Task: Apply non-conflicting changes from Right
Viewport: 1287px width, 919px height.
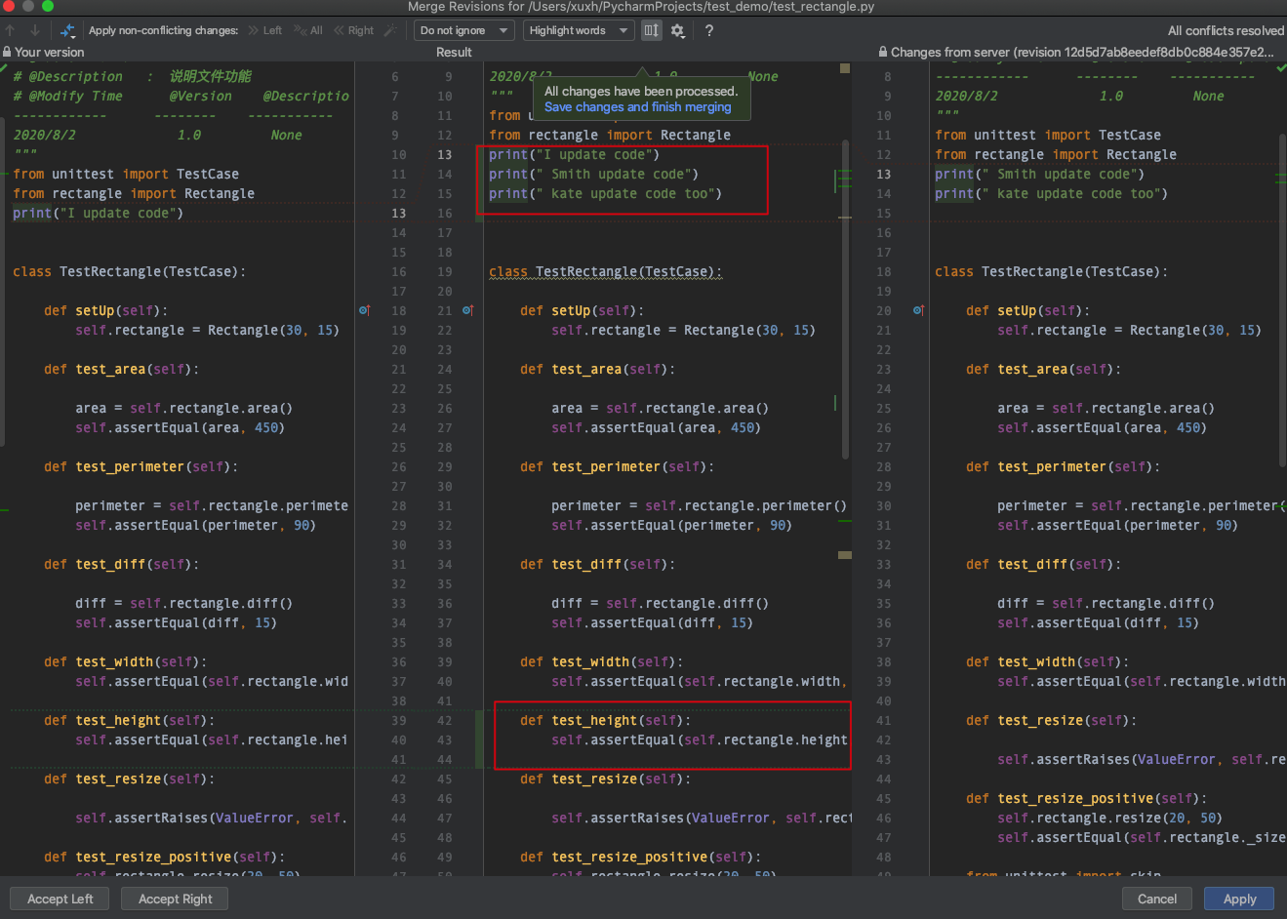Action: 353,30
